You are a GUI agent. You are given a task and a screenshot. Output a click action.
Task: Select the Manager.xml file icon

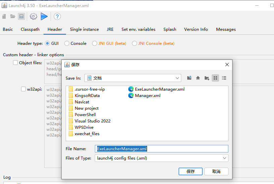point(131,95)
